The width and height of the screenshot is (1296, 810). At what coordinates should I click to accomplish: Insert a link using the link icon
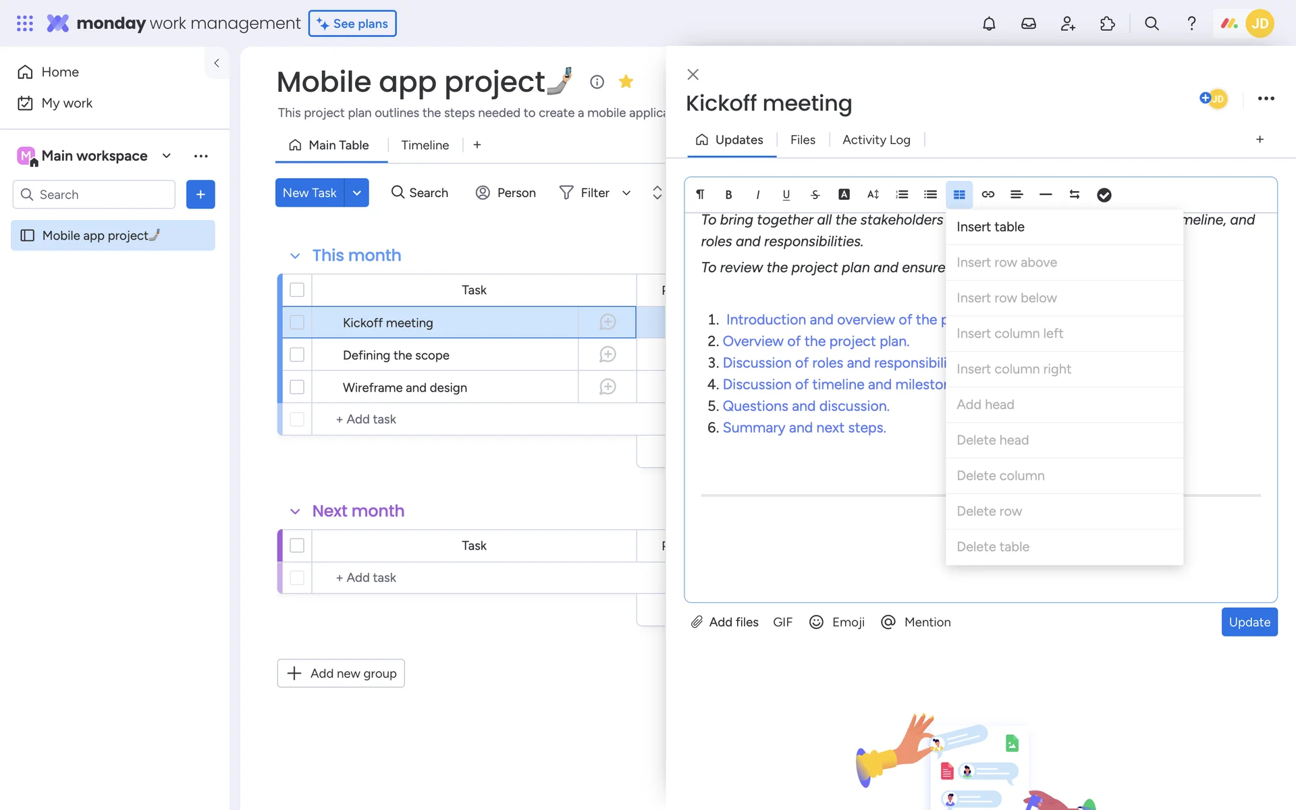point(988,194)
